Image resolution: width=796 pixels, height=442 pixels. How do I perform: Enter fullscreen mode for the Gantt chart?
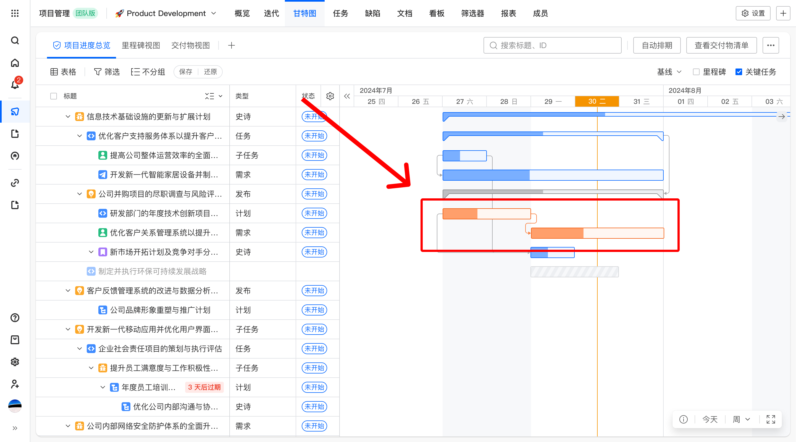coord(771,419)
